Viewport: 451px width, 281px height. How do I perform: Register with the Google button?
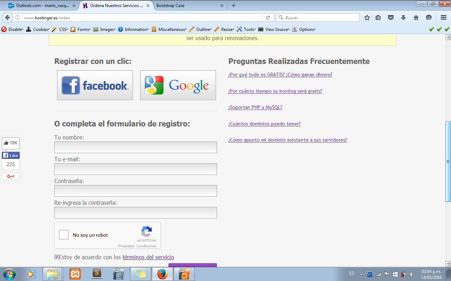point(178,85)
